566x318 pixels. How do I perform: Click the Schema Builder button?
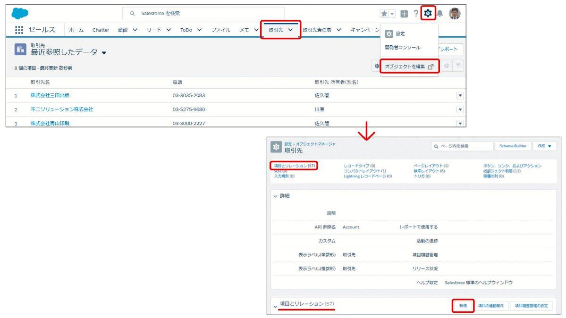coord(513,146)
